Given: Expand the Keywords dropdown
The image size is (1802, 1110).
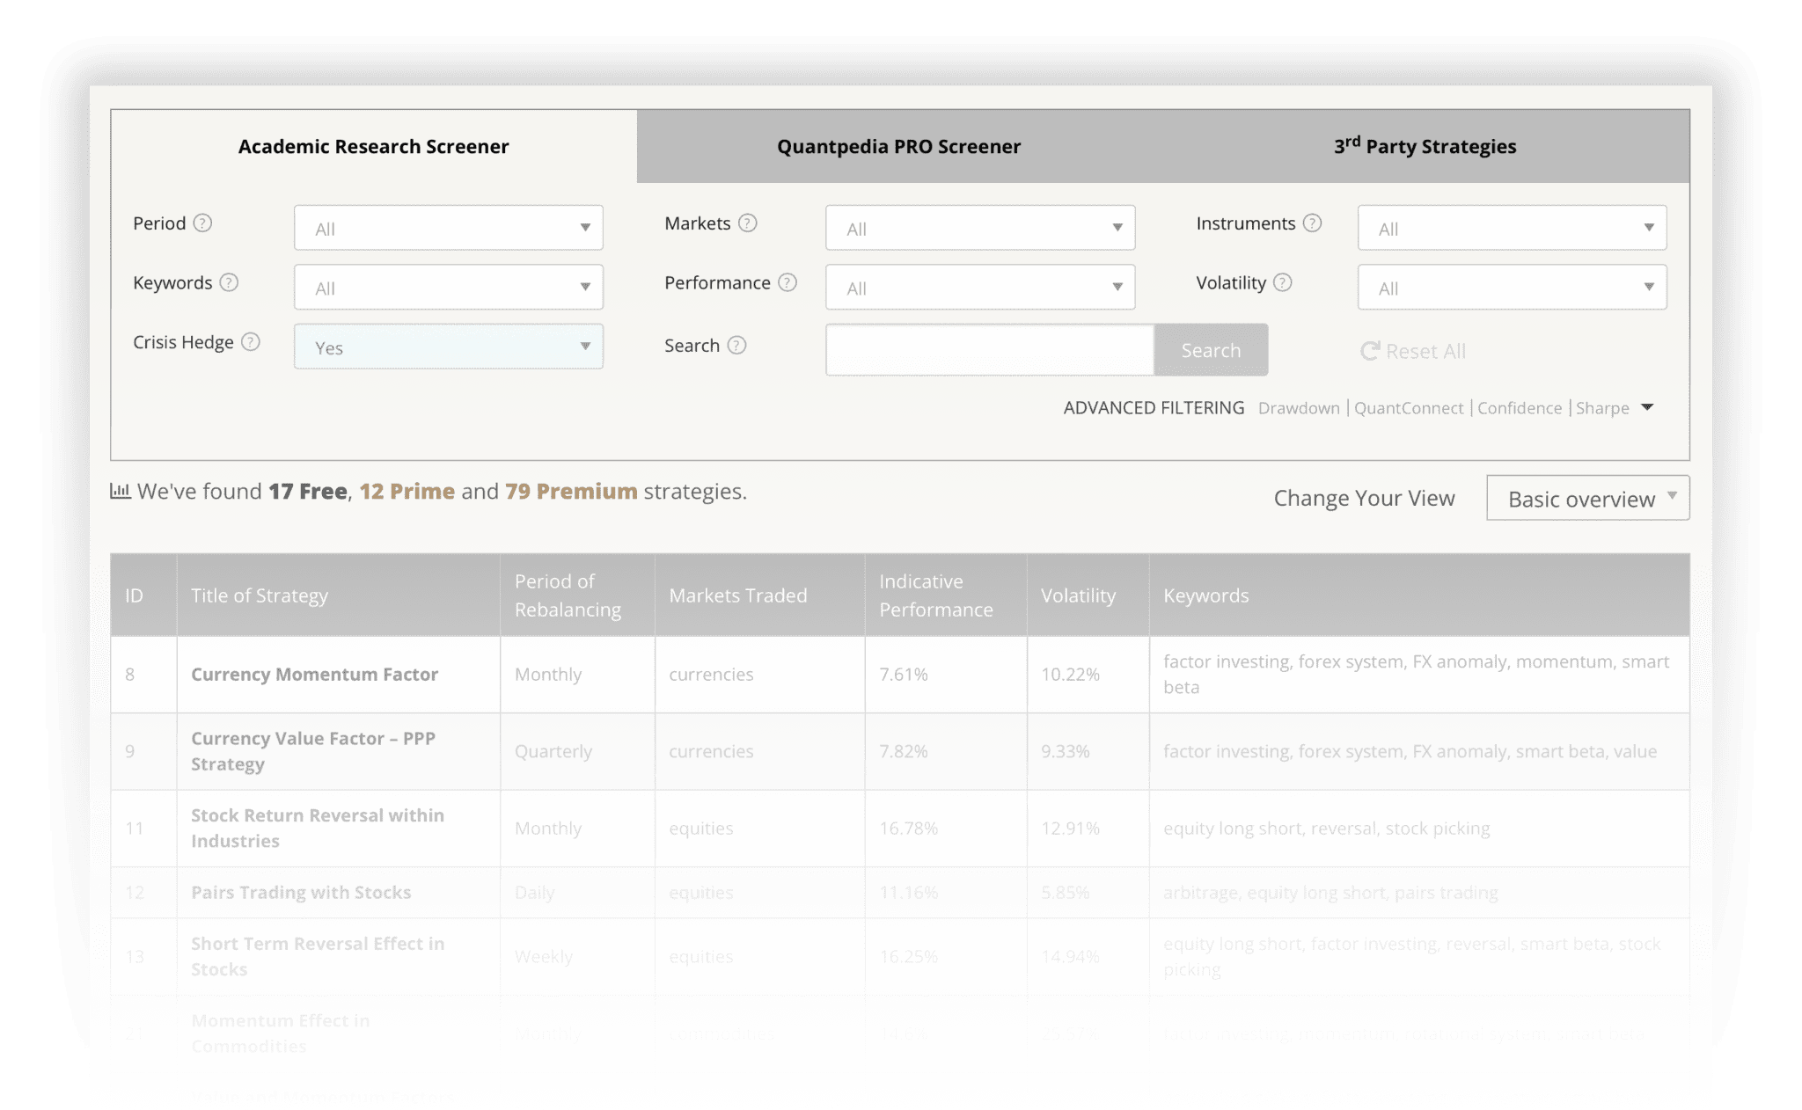Looking at the screenshot, I should 449,287.
